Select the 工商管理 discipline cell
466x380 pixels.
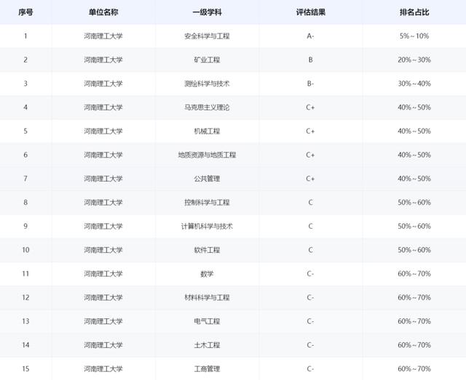[207, 368]
